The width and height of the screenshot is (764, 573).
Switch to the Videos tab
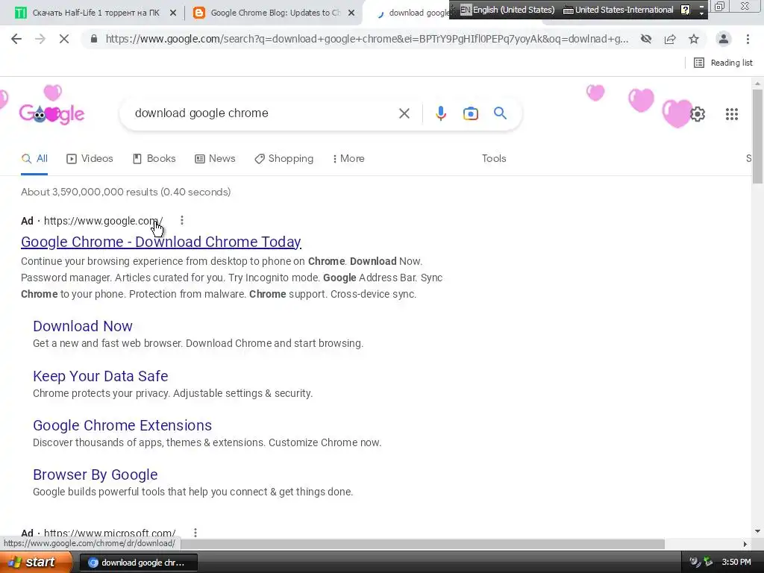(x=90, y=158)
